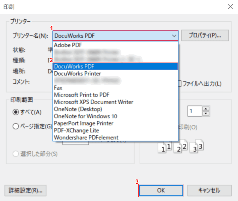Pick Fax from the printer list

58,88
